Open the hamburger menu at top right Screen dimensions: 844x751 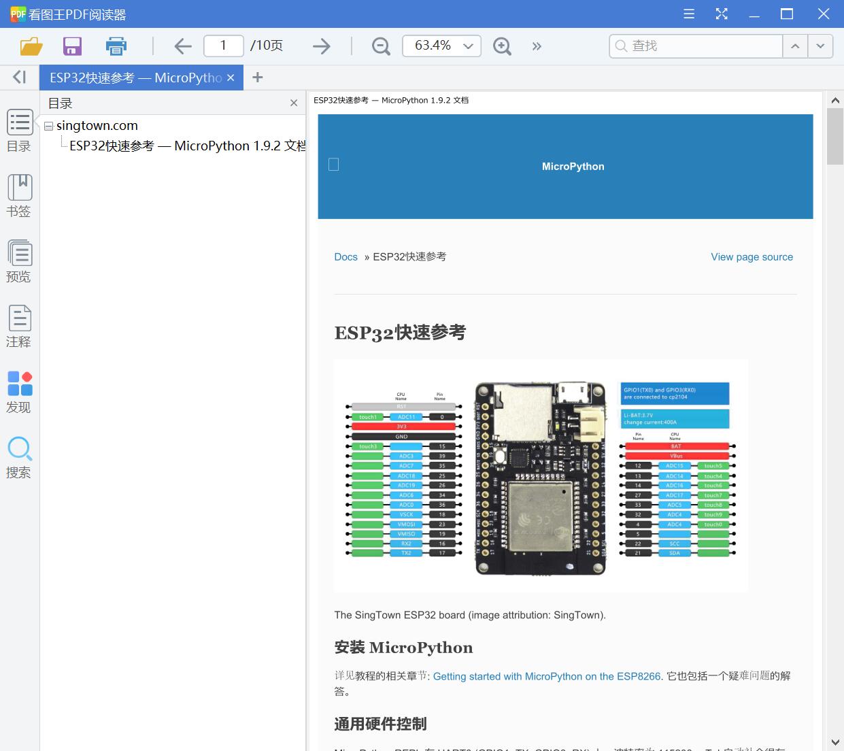[688, 14]
